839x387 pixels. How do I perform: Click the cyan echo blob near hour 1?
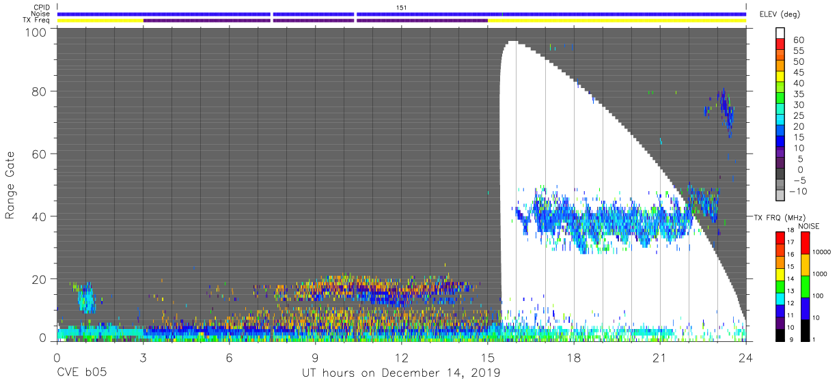(86, 299)
